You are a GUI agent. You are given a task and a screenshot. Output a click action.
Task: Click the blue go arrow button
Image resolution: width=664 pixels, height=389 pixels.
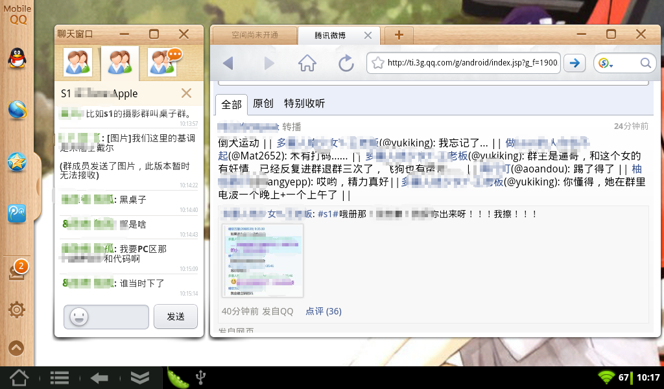pyautogui.click(x=575, y=63)
